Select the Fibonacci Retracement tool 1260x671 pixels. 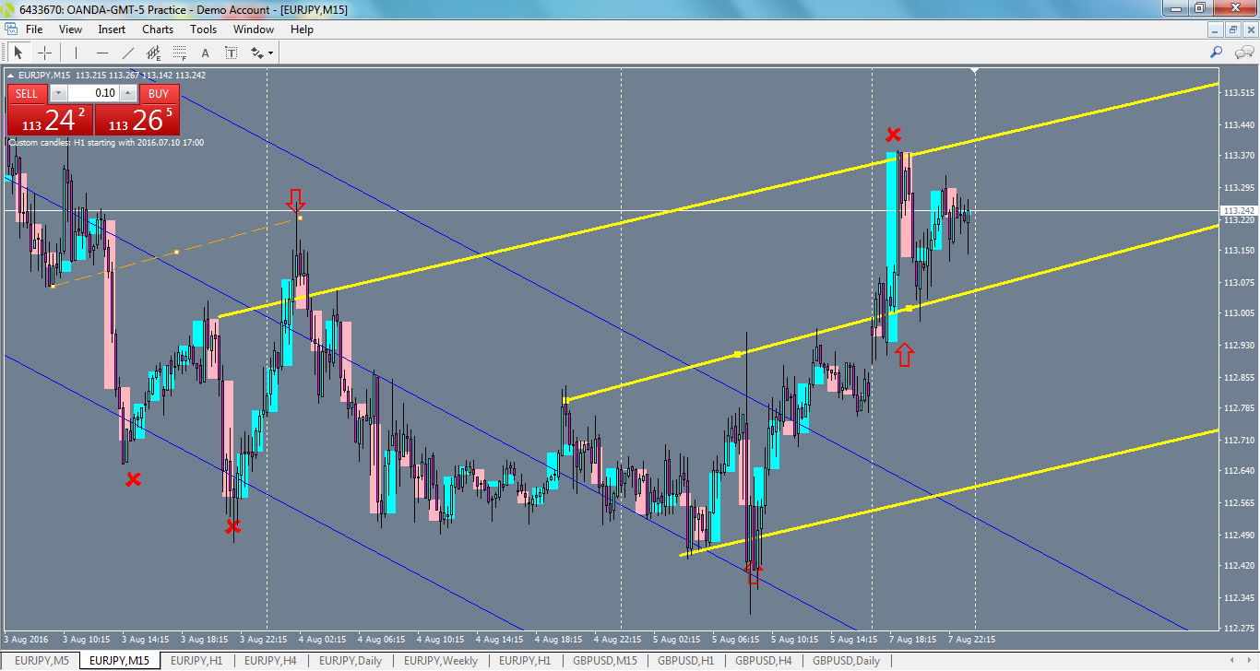pos(179,53)
